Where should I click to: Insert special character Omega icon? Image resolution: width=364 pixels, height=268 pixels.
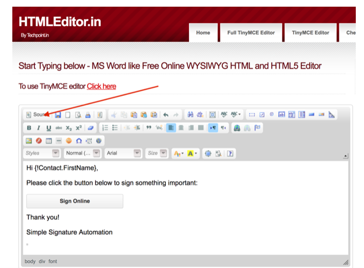click(x=79, y=141)
